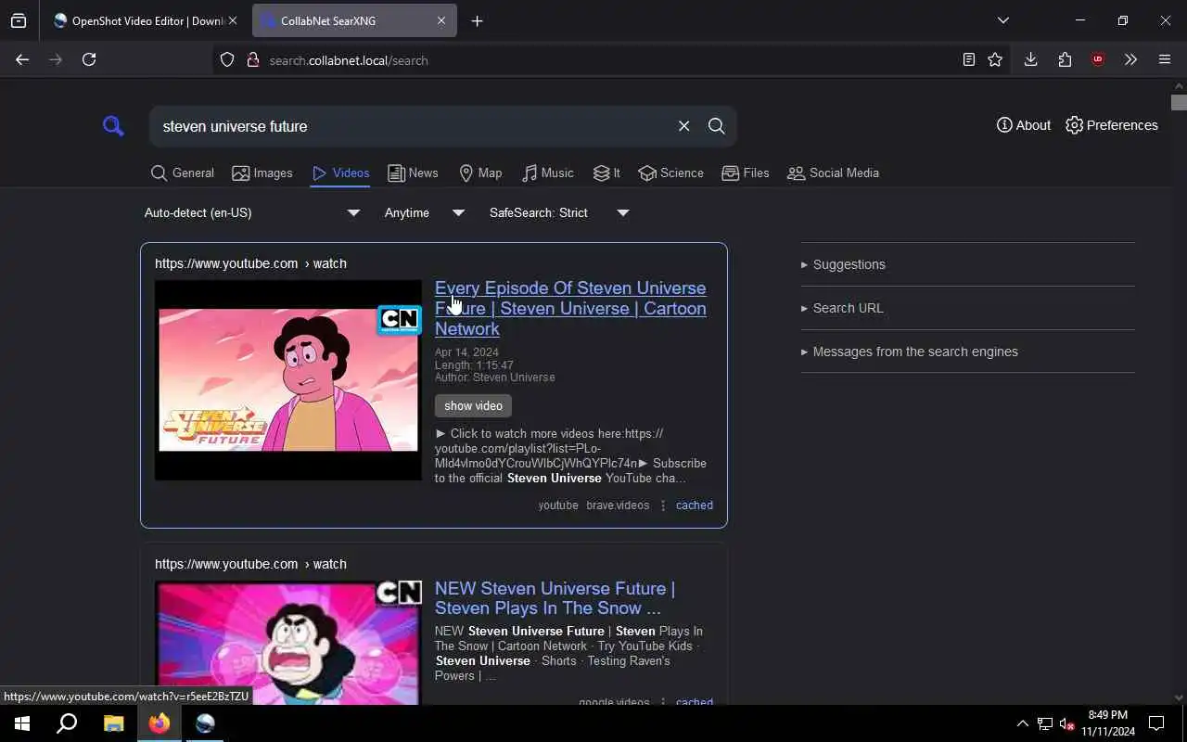Click the taskbar globe app icon next to Firefox

(x=205, y=723)
